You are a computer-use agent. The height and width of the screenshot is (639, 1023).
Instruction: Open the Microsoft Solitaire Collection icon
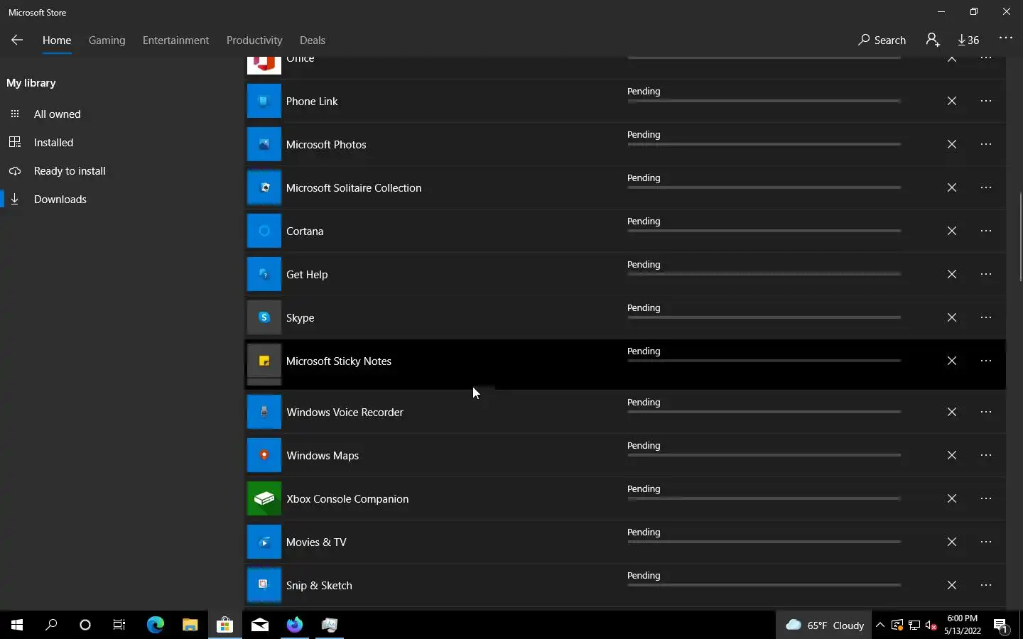[264, 187]
